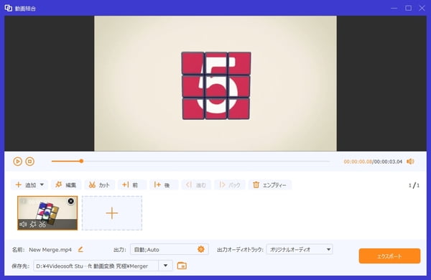Image resolution: width=431 pixels, height=280 pixels.
Task: Play the video preview
Action: (17, 162)
